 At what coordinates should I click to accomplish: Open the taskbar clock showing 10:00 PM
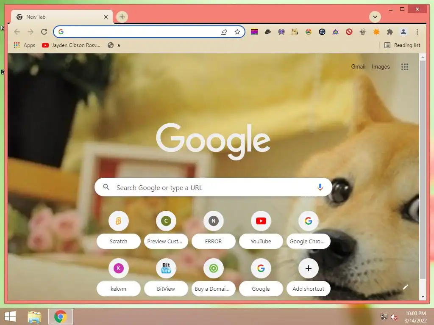[415, 317]
